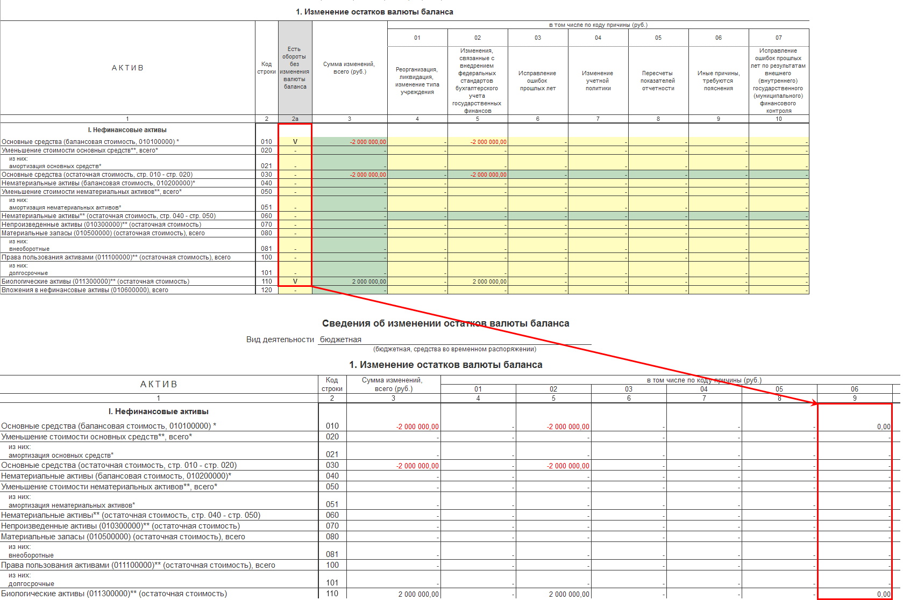Viewport: 903px width, 600px height.
Task: Click yellow code 02 cell of row 010 colored form
Action: pyautogui.click(x=478, y=142)
